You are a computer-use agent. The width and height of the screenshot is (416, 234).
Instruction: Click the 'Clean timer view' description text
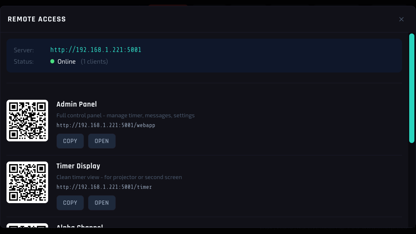119,177
